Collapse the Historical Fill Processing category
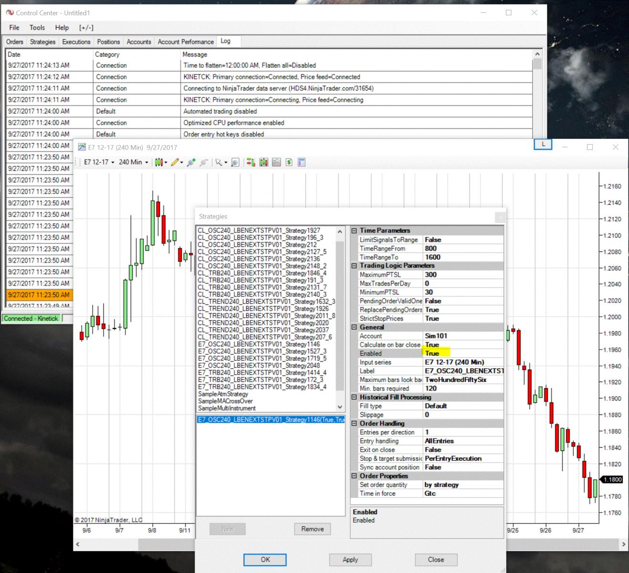The image size is (629, 573). click(354, 397)
